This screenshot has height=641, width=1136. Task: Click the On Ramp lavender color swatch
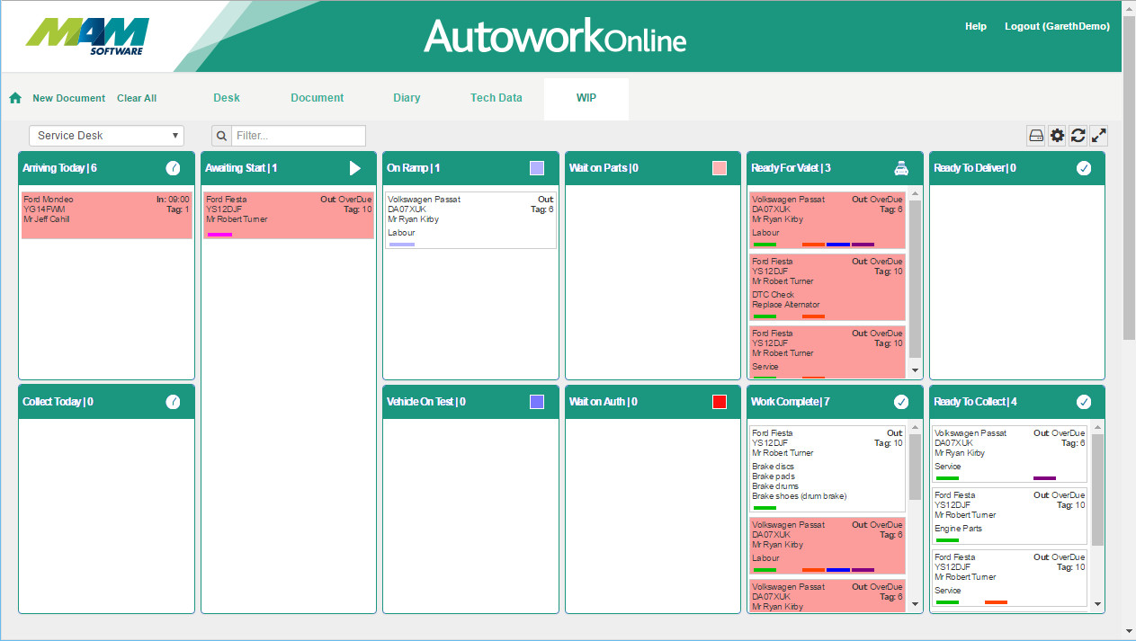click(537, 168)
